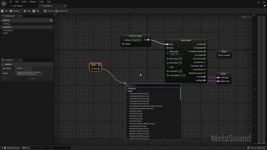Open the Window menu
The height and width of the screenshot is (150, 267).
33,2
